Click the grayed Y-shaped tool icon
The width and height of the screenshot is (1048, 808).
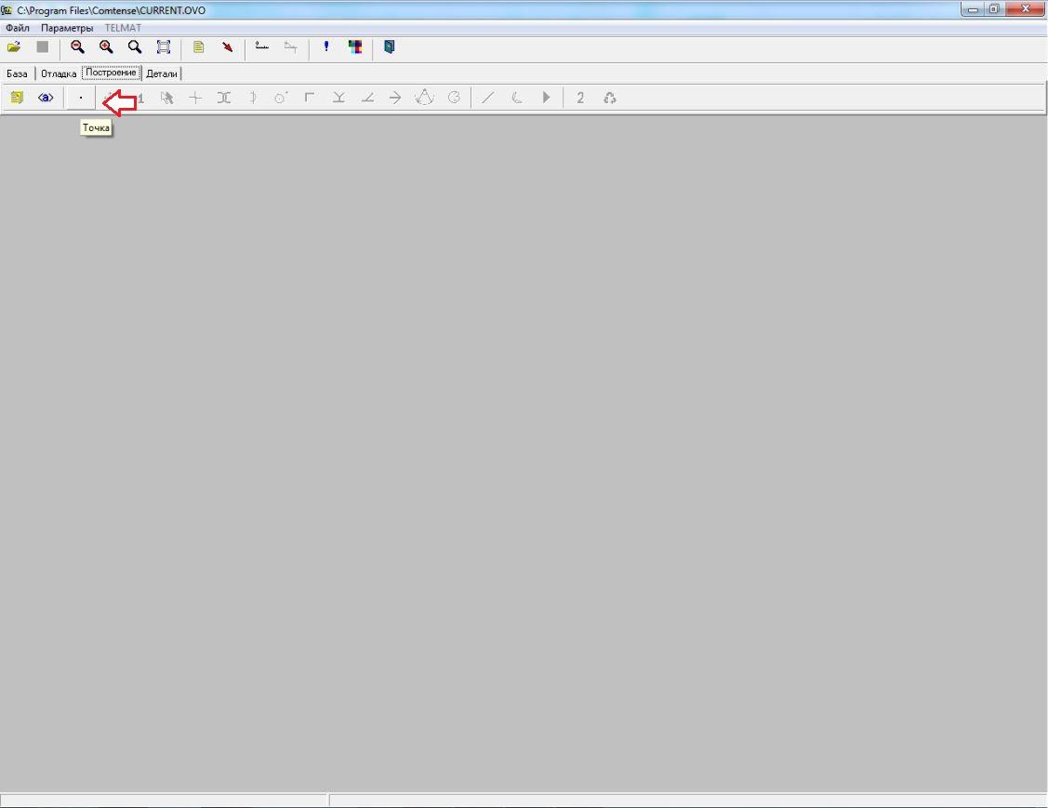click(x=338, y=99)
